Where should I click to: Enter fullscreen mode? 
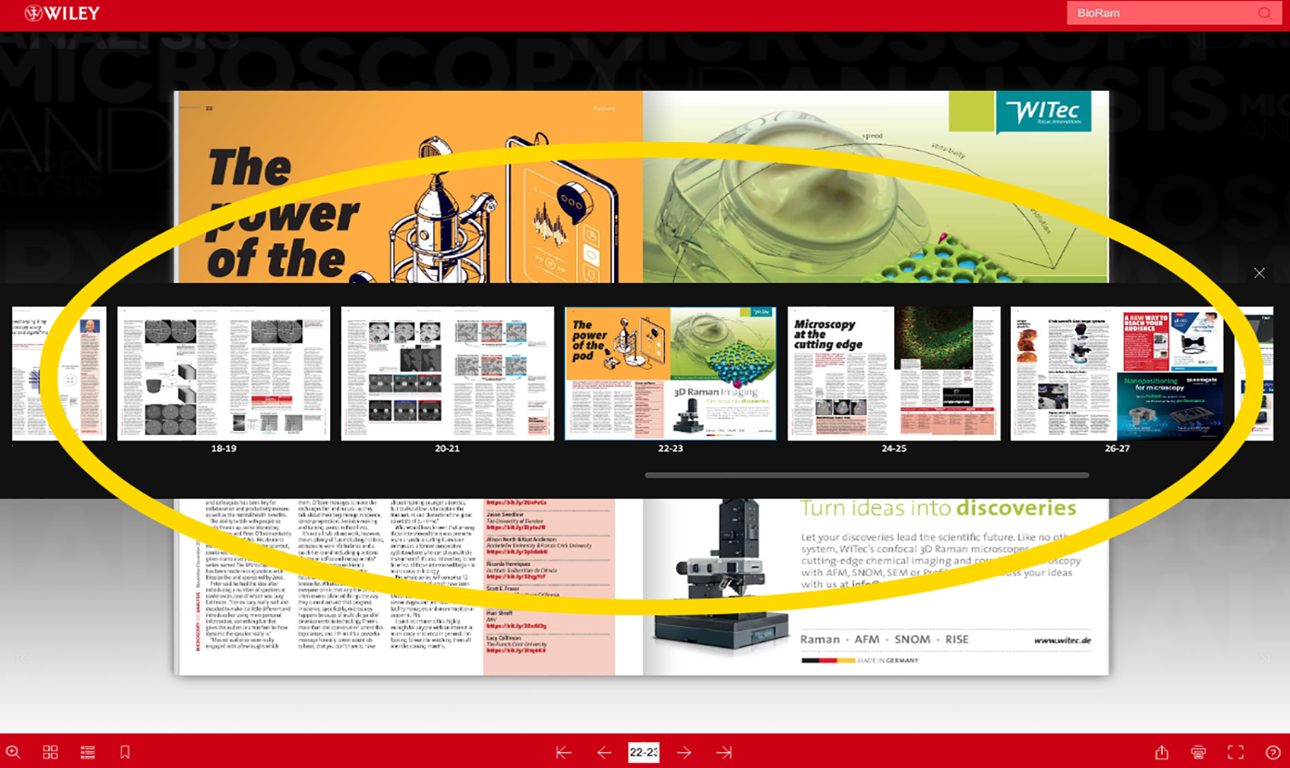point(1234,752)
